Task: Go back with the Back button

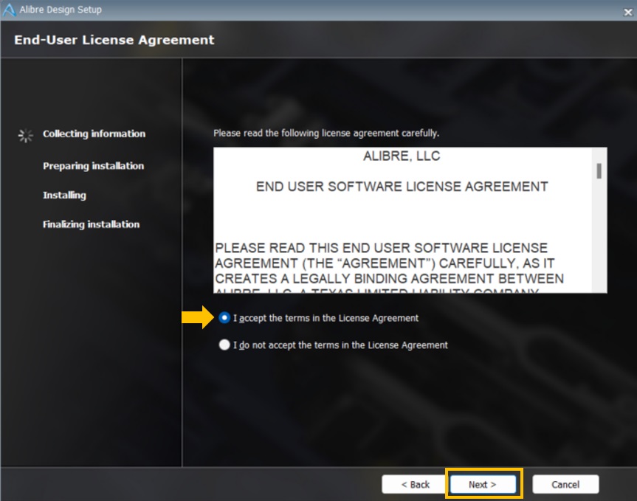Action: point(415,485)
